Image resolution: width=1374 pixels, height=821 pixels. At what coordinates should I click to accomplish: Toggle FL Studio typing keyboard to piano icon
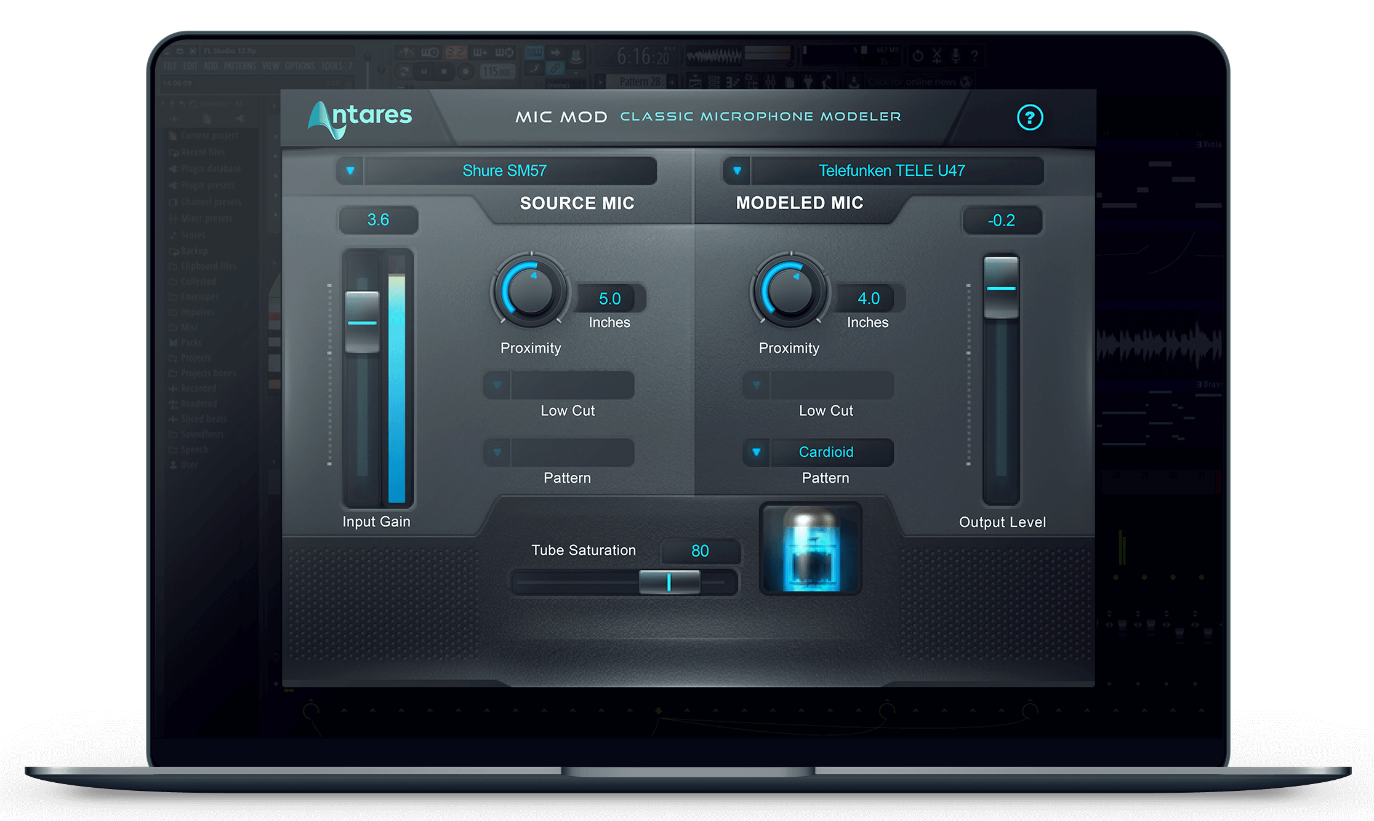pos(534,52)
